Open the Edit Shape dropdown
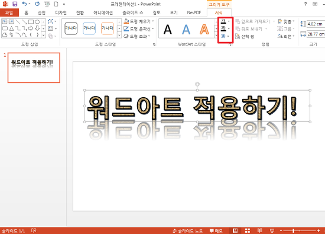Image resolution: width=325 pixels, height=234 pixels. pyautogui.click(x=52, y=21)
